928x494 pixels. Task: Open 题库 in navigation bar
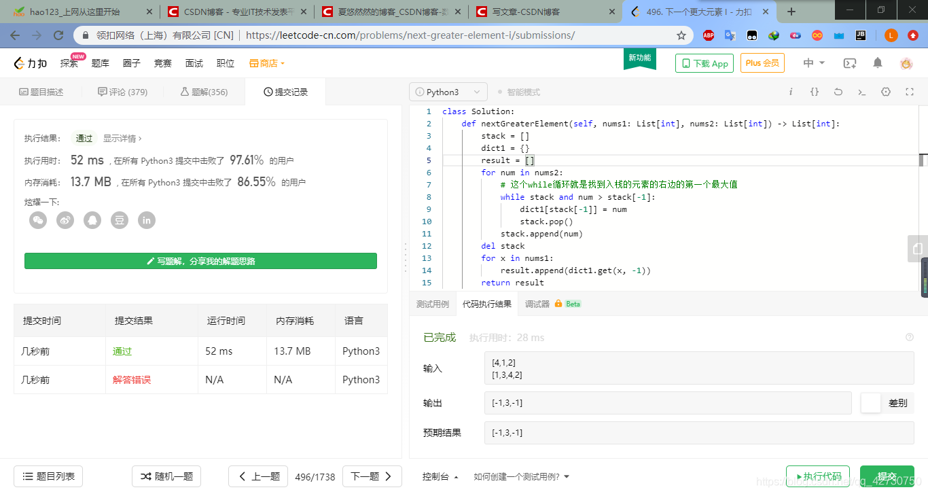tap(101, 63)
